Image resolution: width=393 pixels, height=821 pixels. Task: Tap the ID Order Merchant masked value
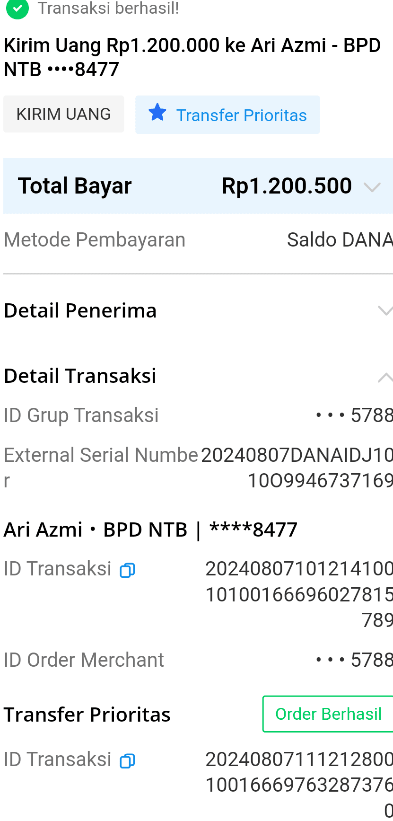(354, 660)
